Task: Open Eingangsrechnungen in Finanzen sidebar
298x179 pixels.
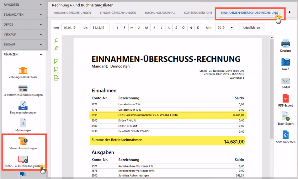Action: pyautogui.click(x=23, y=107)
